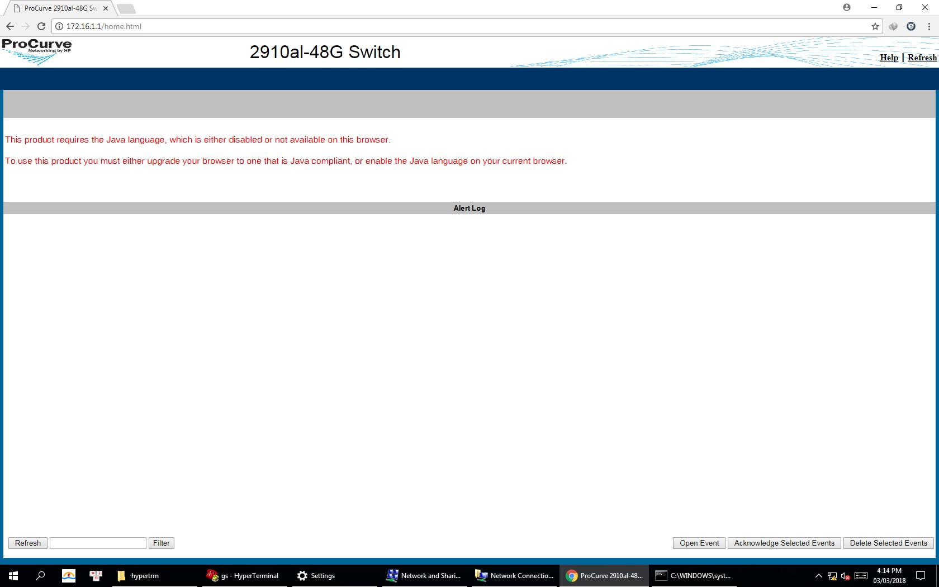Open the Windows Start menu
This screenshot has width=939, height=587.
(13, 575)
